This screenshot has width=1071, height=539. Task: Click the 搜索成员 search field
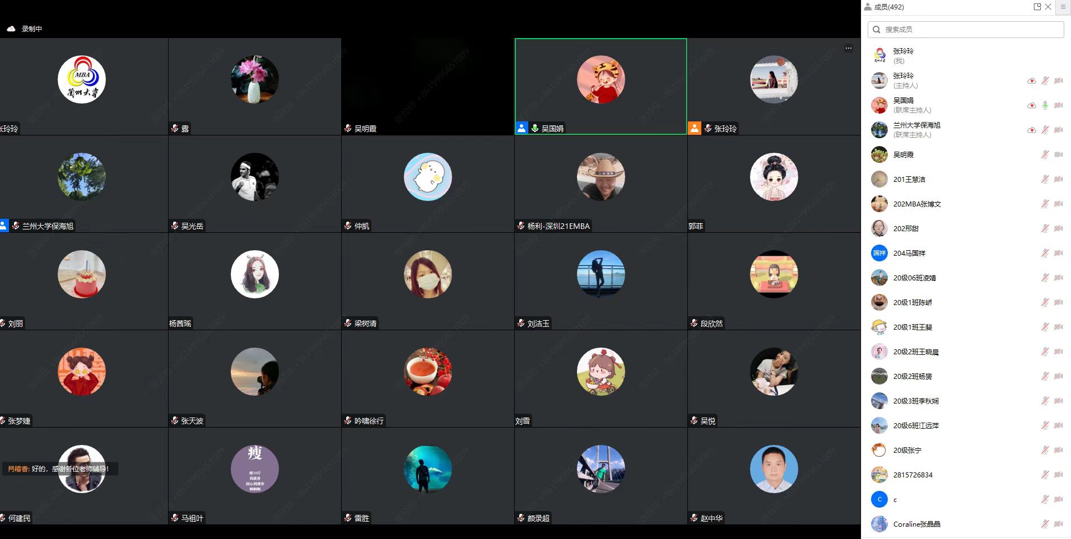(x=965, y=30)
